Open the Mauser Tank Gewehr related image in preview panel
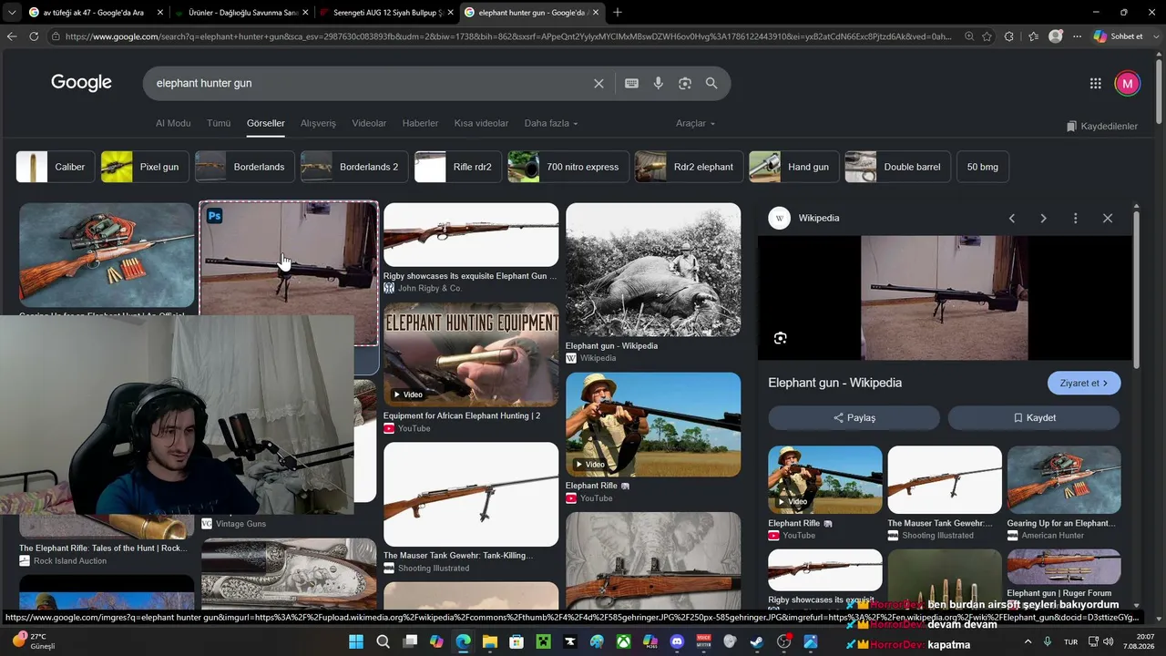The height and width of the screenshot is (656, 1166). pos(945,479)
